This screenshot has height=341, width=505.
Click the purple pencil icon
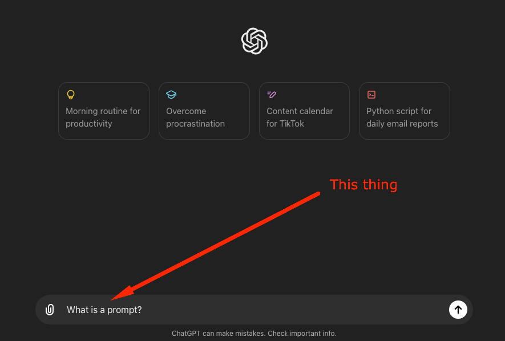click(272, 95)
